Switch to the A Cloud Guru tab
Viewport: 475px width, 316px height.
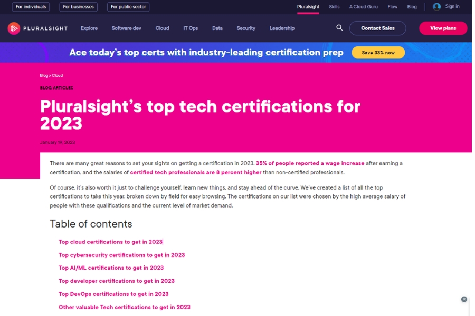(363, 7)
